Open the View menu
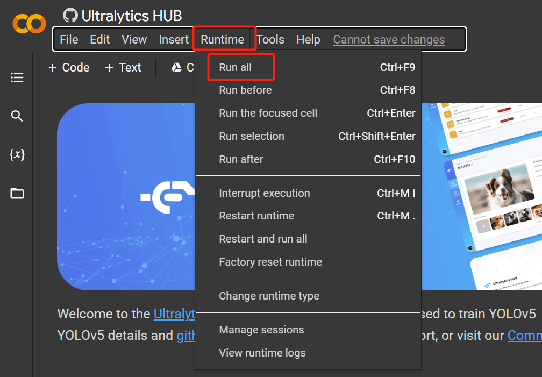 coord(134,39)
